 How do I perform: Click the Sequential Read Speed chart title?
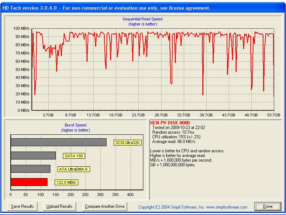click(142, 19)
